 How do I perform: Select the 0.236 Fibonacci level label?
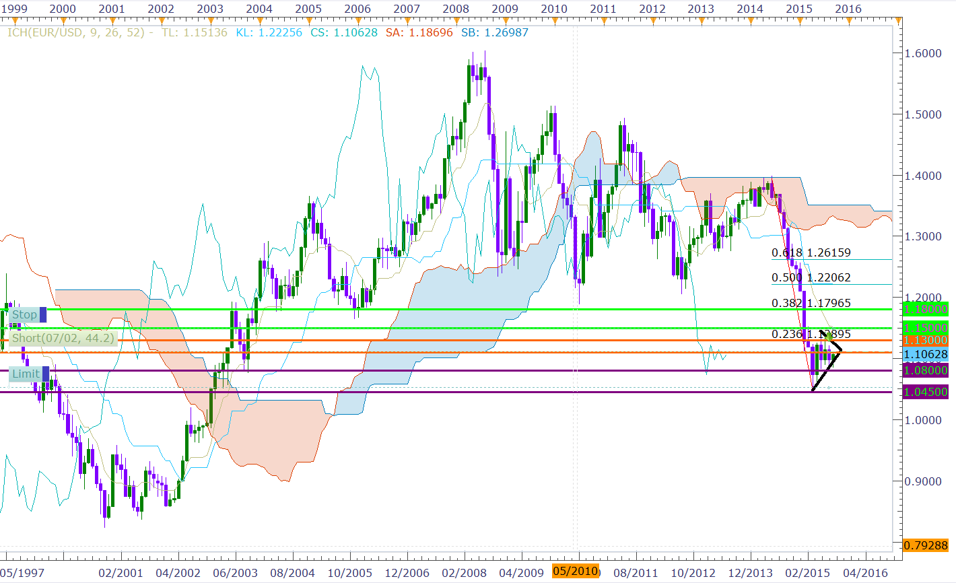(x=811, y=334)
